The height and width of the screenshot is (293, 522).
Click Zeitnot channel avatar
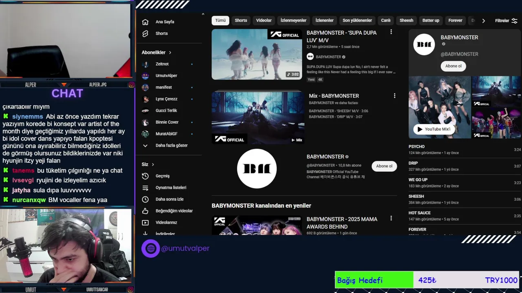(x=145, y=64)
